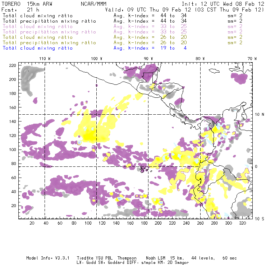Click the "110 W" longitude label
This screenshot has width=266, height=266.
pos(45,59)
